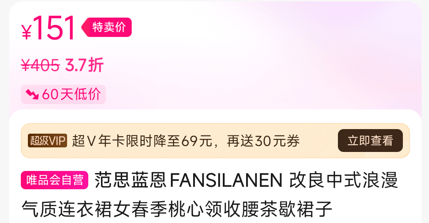Tap the blank area right of 特卖价
The width and height of the screenshot is (429, 223).
[275, 27]
